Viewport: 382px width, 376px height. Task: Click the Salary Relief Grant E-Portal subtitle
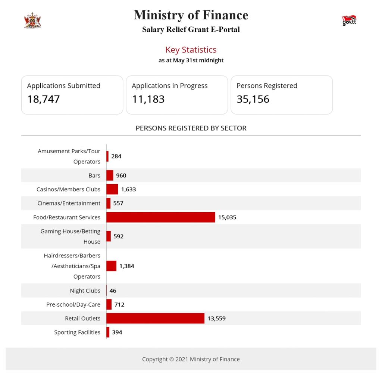coord(191,29)
